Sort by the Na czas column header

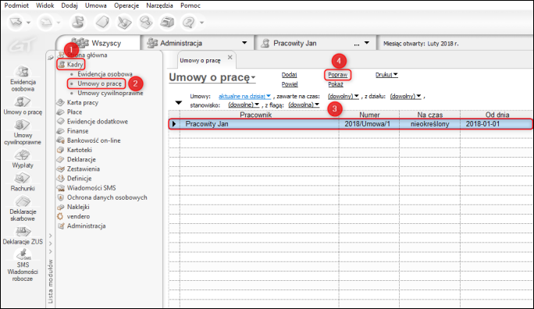point(430,115)
